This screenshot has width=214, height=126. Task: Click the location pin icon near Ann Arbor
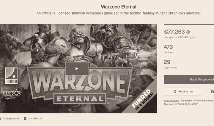(x=25, y=119)
